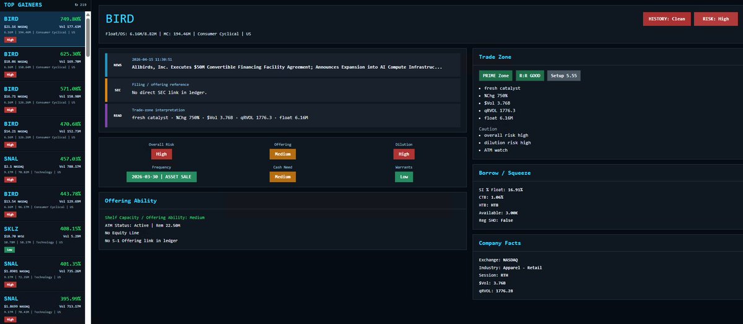743x324 pixels.
Task: Click the large BIRD ticker heading
Action: [120, 19]
